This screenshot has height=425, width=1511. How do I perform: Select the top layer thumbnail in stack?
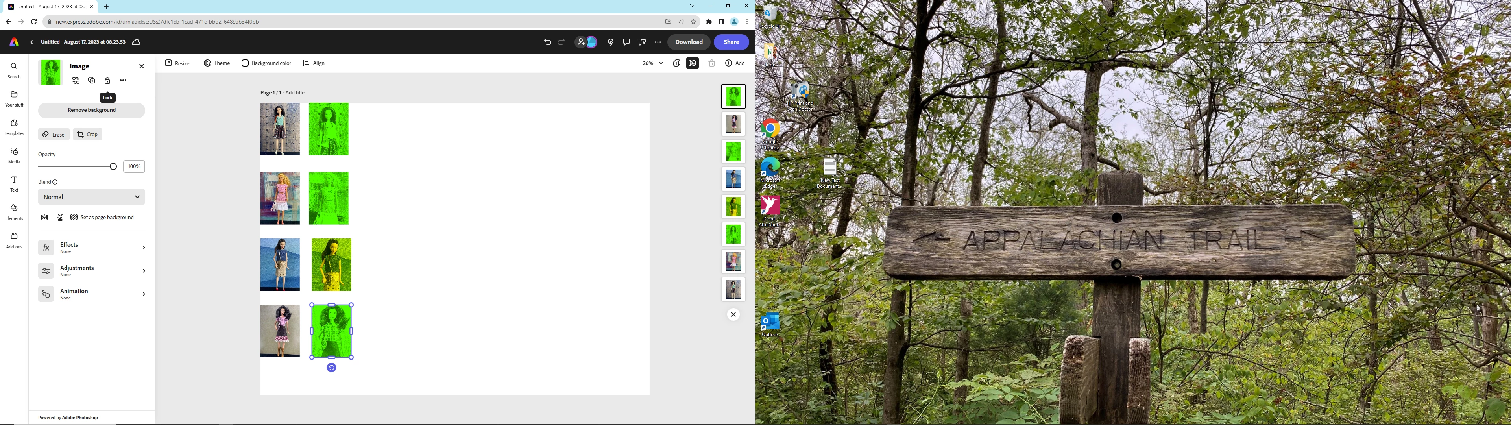(x=733, y=97)
